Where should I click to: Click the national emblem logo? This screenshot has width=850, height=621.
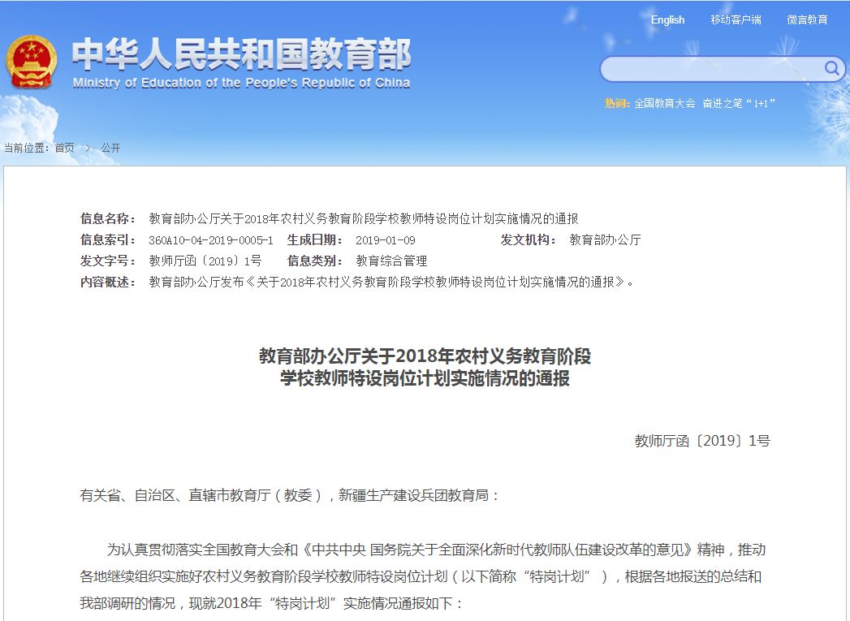pos(31,62)
